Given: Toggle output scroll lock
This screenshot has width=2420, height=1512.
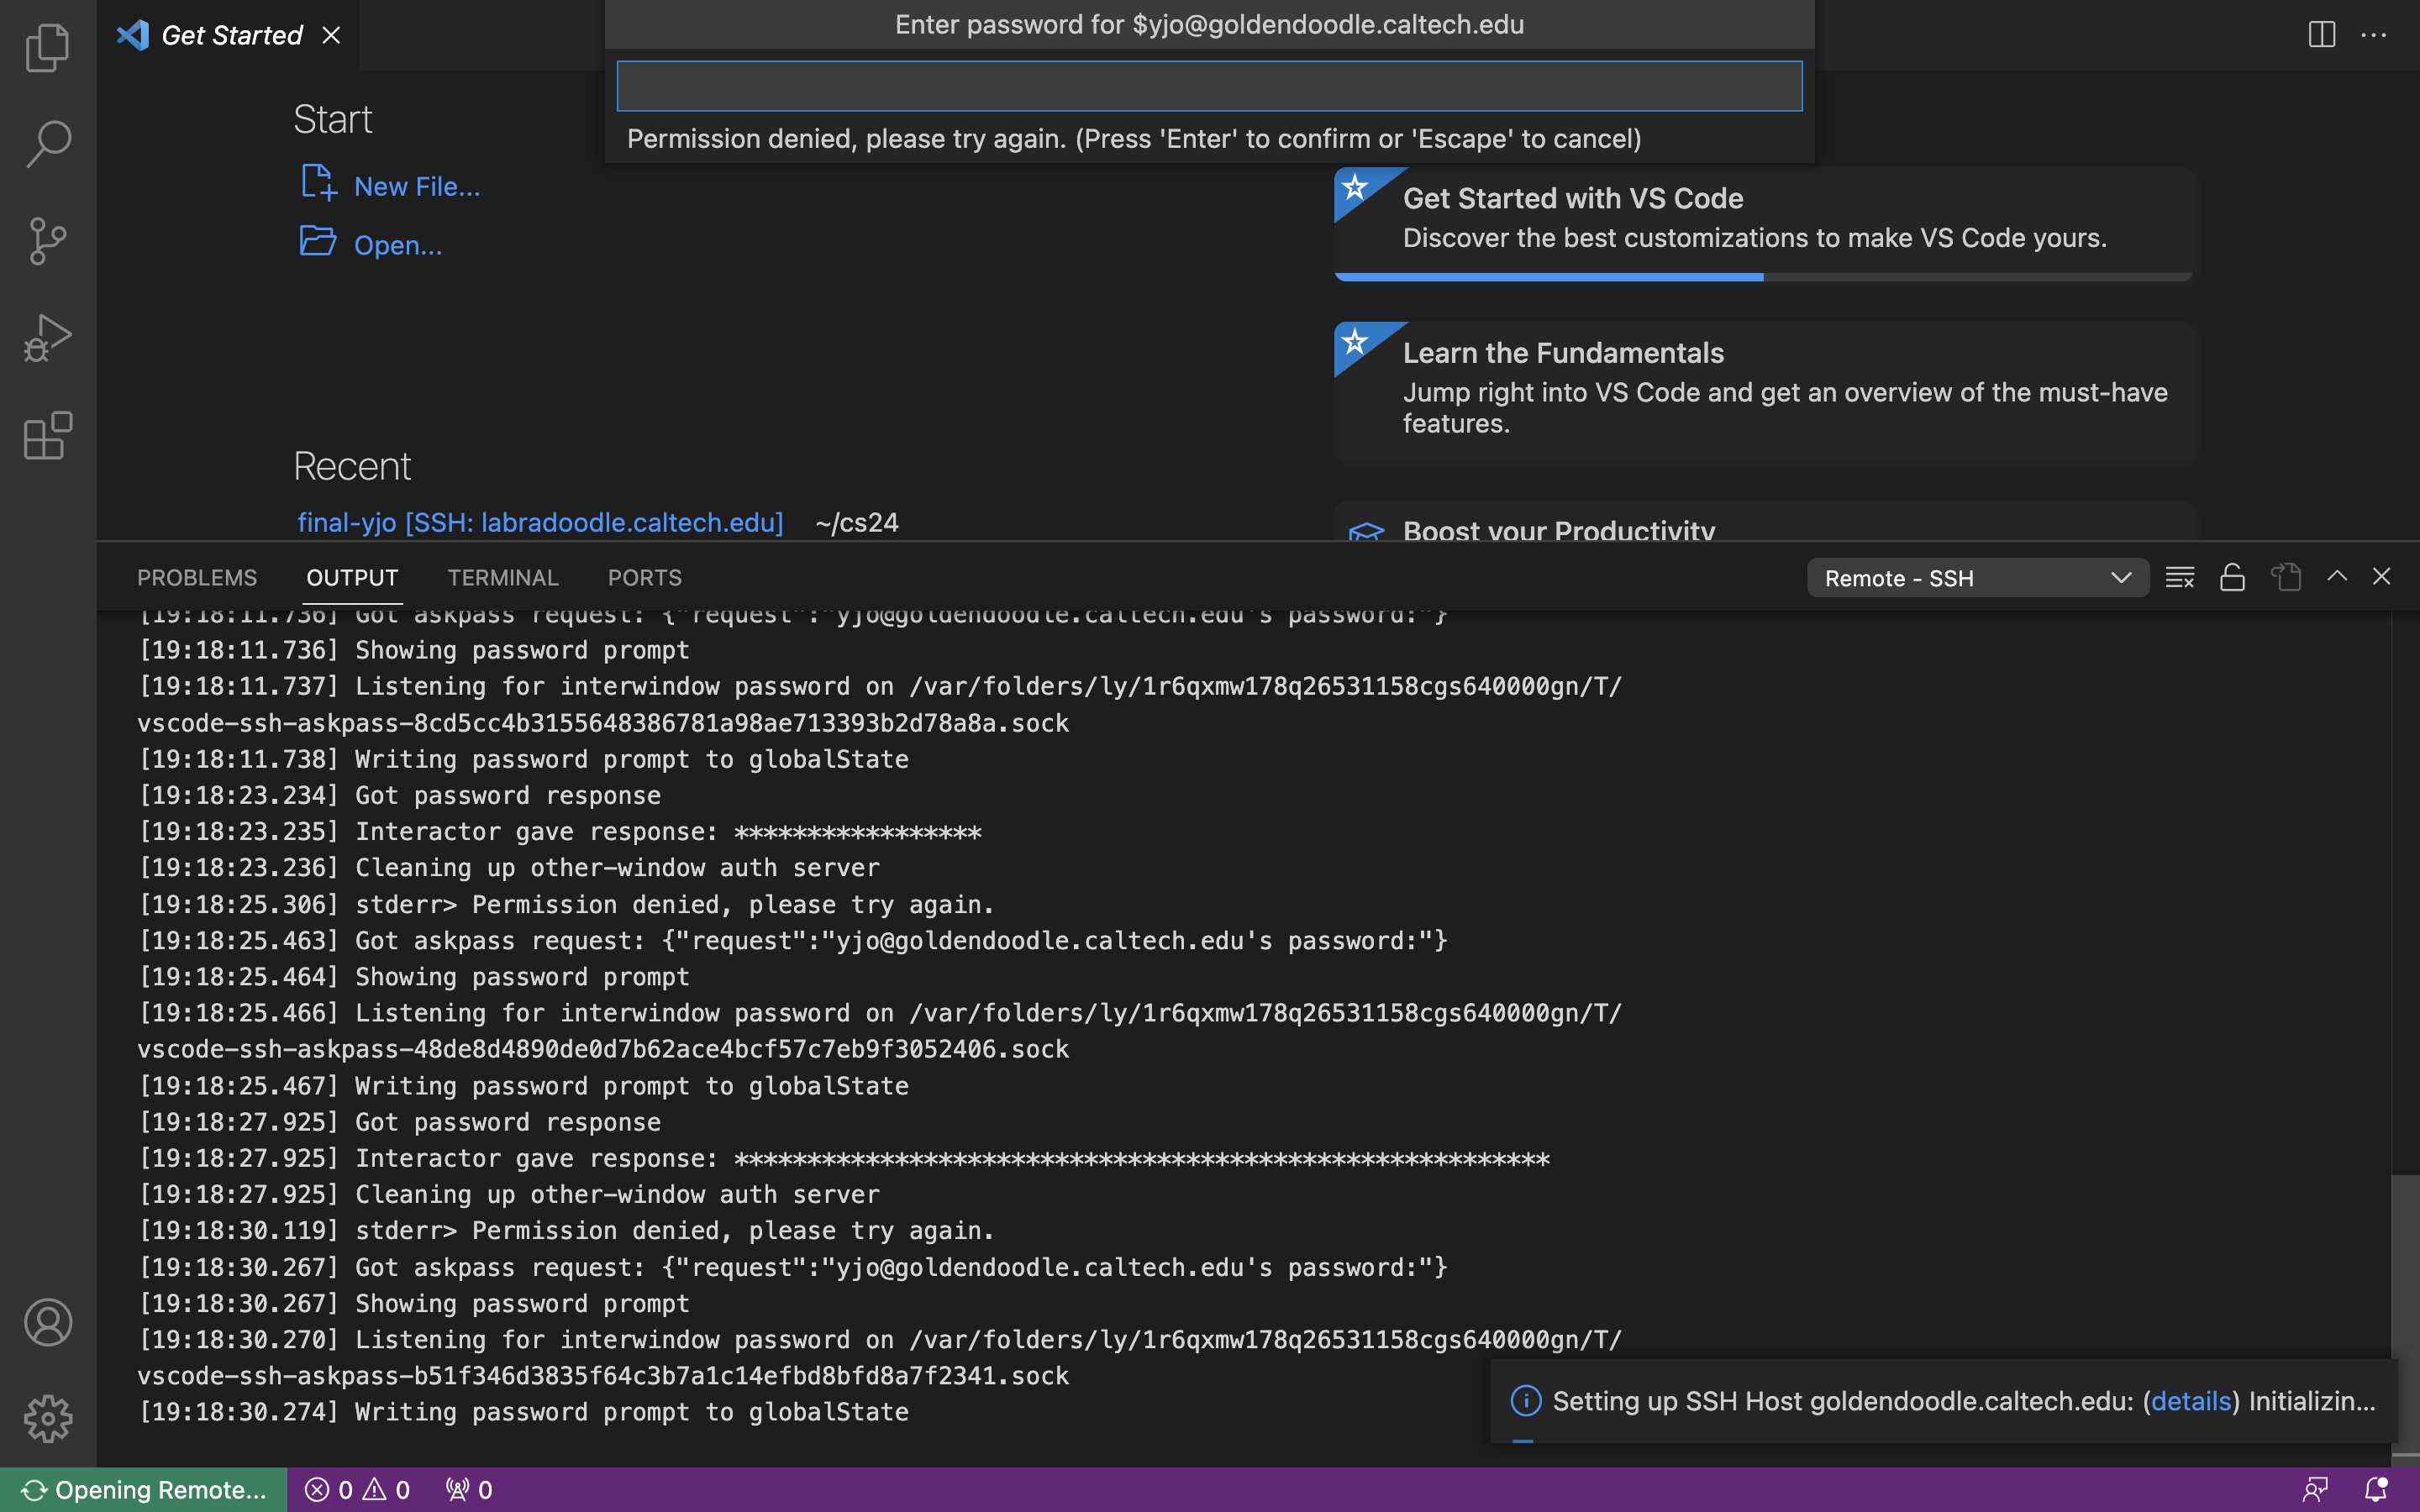Looking at the screenshot, I should [2232, 578].
